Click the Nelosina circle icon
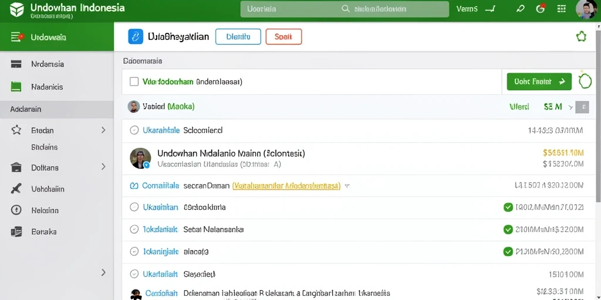This screenshot has width=601, height=300. click(x=16, y=210)
